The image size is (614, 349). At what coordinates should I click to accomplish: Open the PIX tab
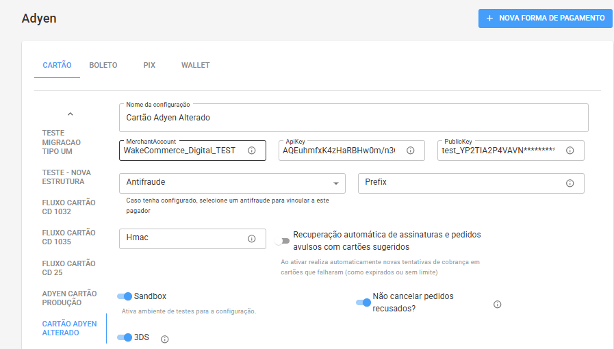149,65
